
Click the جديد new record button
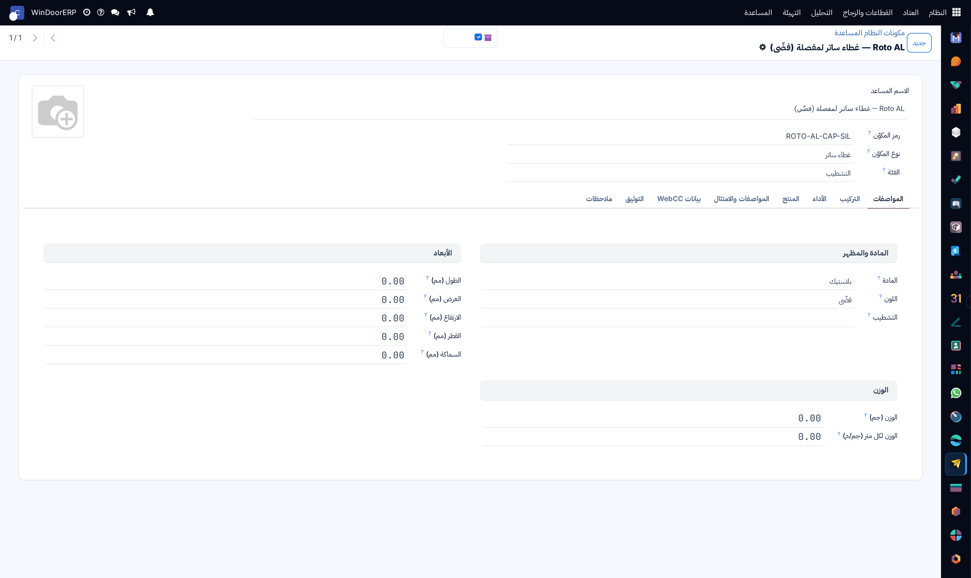(919, 43)
